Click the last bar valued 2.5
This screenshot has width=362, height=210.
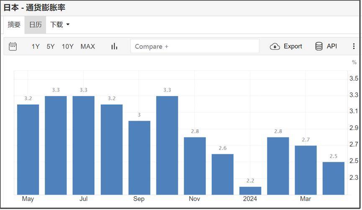[334, 178]
